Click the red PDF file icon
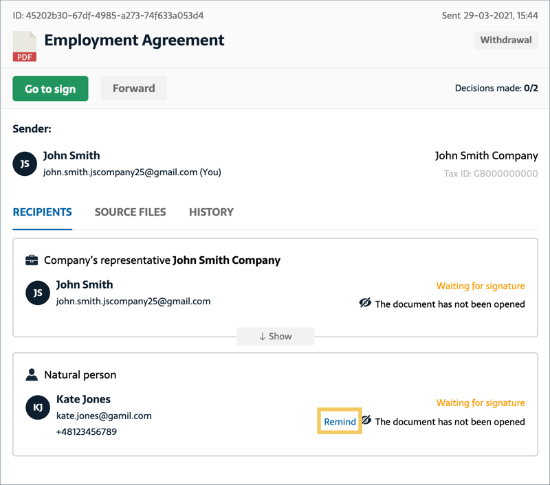 [24, 46]
